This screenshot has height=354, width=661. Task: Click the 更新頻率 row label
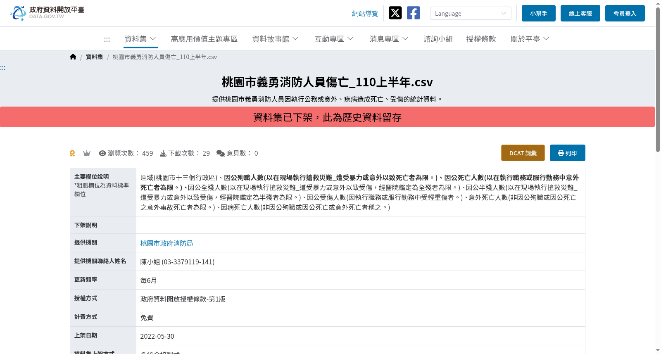86,280
